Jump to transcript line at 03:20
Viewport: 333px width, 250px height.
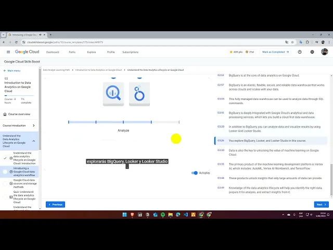272,129
